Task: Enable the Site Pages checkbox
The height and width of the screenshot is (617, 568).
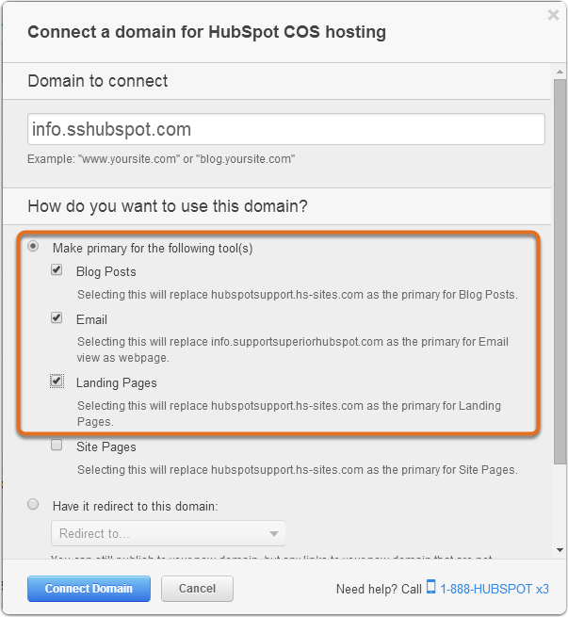Action: pyautogui.click(x=57, y=446)
